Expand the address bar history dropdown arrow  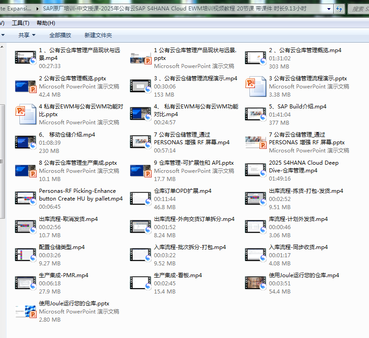328,9
